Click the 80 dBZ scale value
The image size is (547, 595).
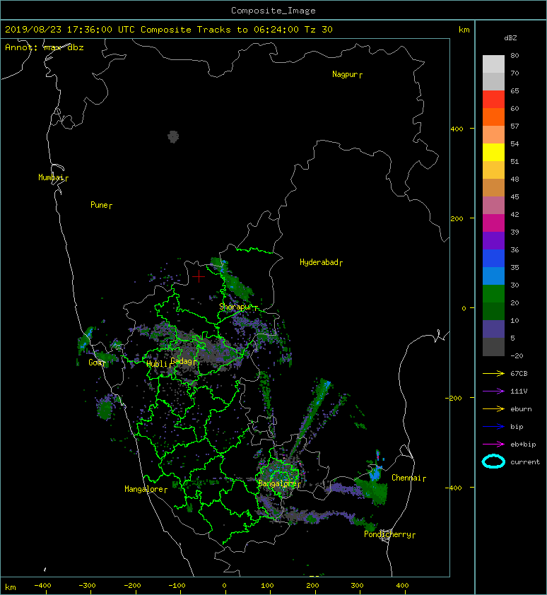514,55
